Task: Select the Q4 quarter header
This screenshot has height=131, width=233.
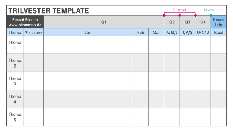Action: click(x=203, y=22)
